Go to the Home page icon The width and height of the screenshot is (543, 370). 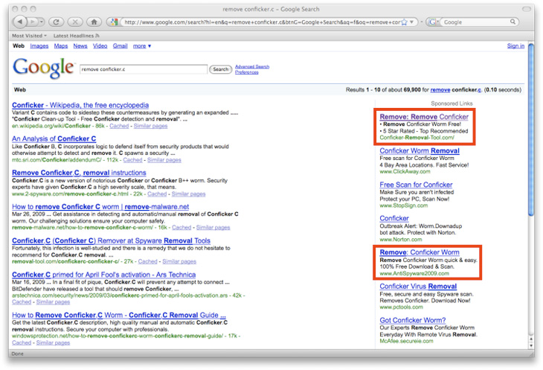(94, 22)
